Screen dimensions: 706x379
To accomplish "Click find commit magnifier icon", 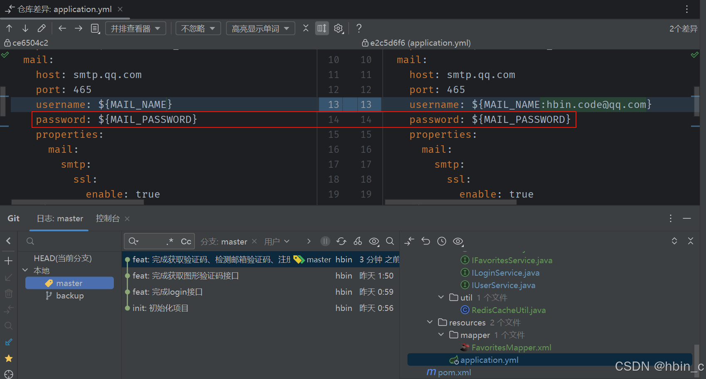I will [390, 241].
